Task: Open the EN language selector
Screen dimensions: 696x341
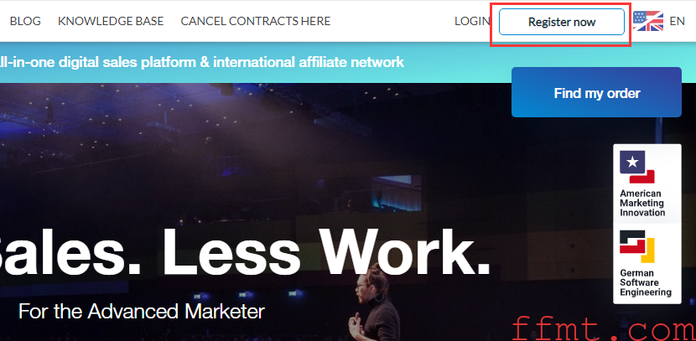Action: [677, 21]
